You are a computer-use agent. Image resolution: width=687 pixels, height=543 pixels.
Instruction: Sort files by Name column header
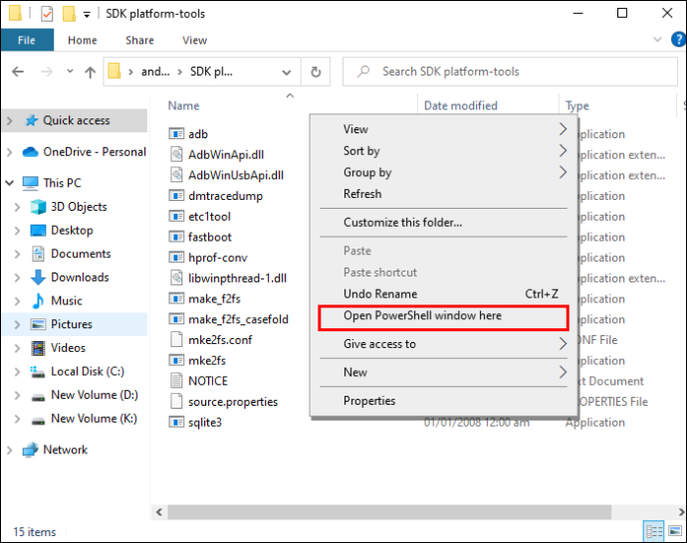183,105
